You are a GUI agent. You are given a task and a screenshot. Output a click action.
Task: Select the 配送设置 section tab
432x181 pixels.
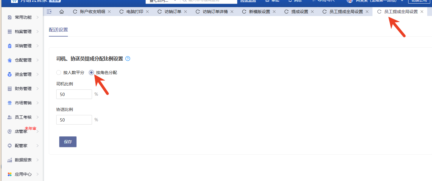pyautogui.click(x=58, y=30)
